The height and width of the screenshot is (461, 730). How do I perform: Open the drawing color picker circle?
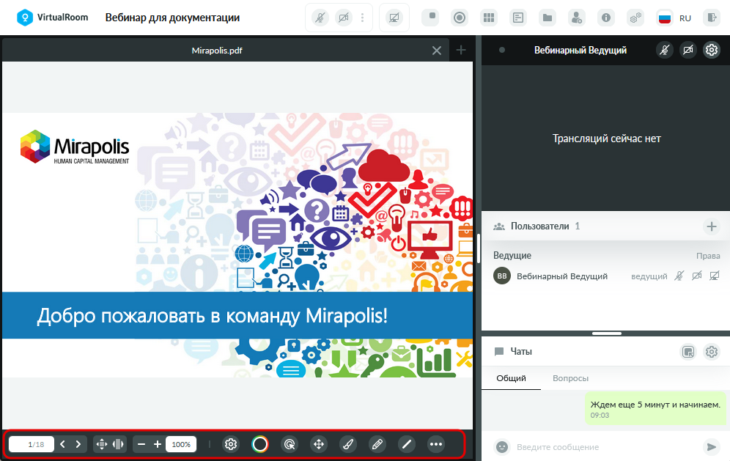[x=259, y=444]
